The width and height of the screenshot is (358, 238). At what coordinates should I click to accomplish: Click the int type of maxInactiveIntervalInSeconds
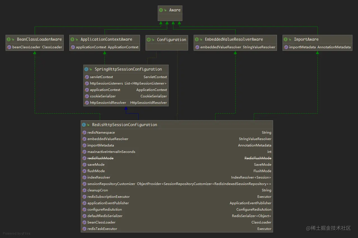pyautogui.click(x=269, y=152)
